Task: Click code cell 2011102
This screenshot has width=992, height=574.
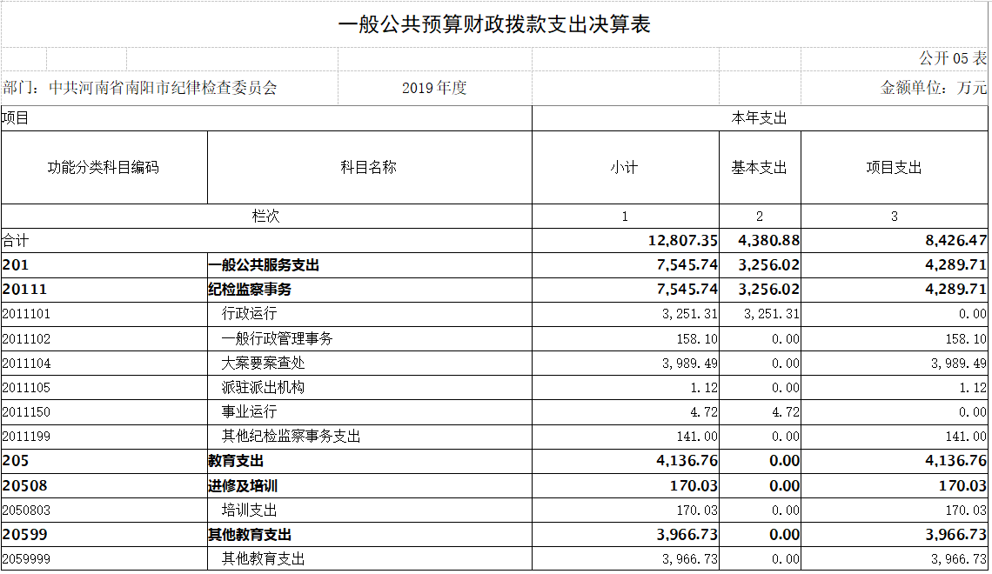Action: click(x=104, y=339)
